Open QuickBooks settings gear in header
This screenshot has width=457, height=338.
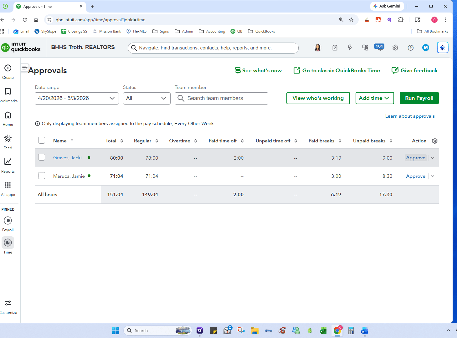[x=395, y=48]
